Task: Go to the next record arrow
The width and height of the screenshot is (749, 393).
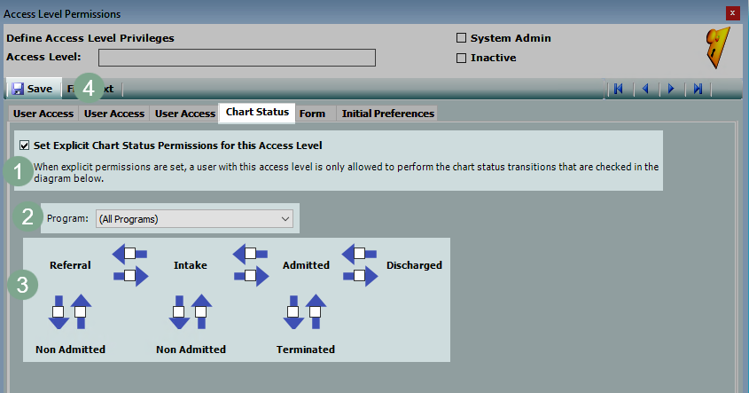Action: 672,89
